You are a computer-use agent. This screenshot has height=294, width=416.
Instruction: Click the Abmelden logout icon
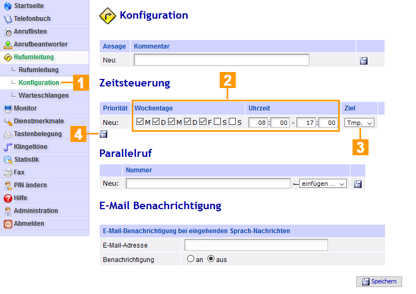[x=7, y=224]
